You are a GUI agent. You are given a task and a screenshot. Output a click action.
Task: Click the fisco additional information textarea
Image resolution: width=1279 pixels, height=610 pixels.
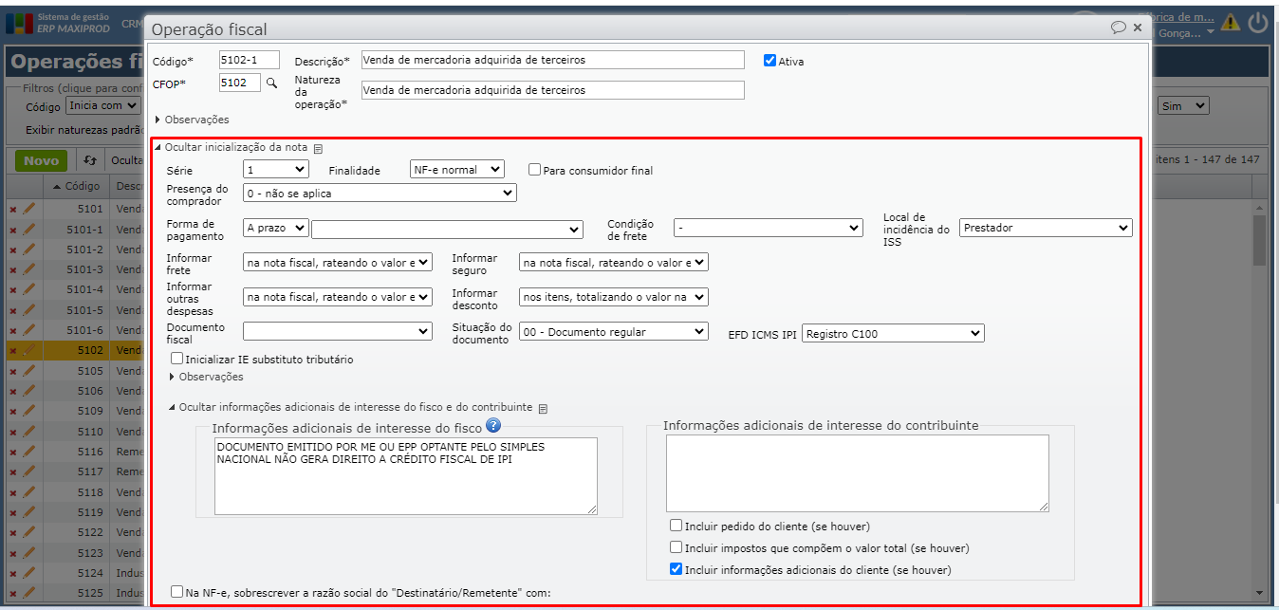pos(406,476)
